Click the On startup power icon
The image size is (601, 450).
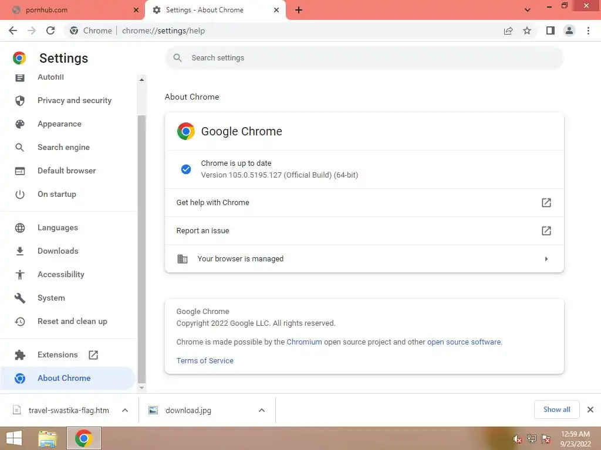point(20,195)
